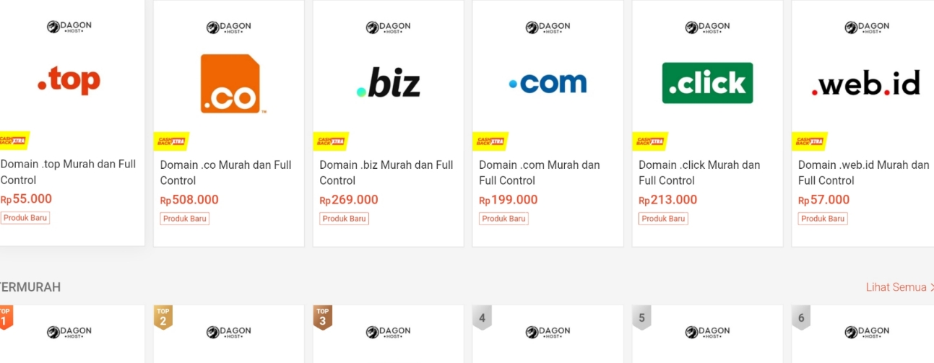Click the Cashback Xtra badge on the .co card
934x363 pixels.
pyautogui.click(x=171, y=141)
